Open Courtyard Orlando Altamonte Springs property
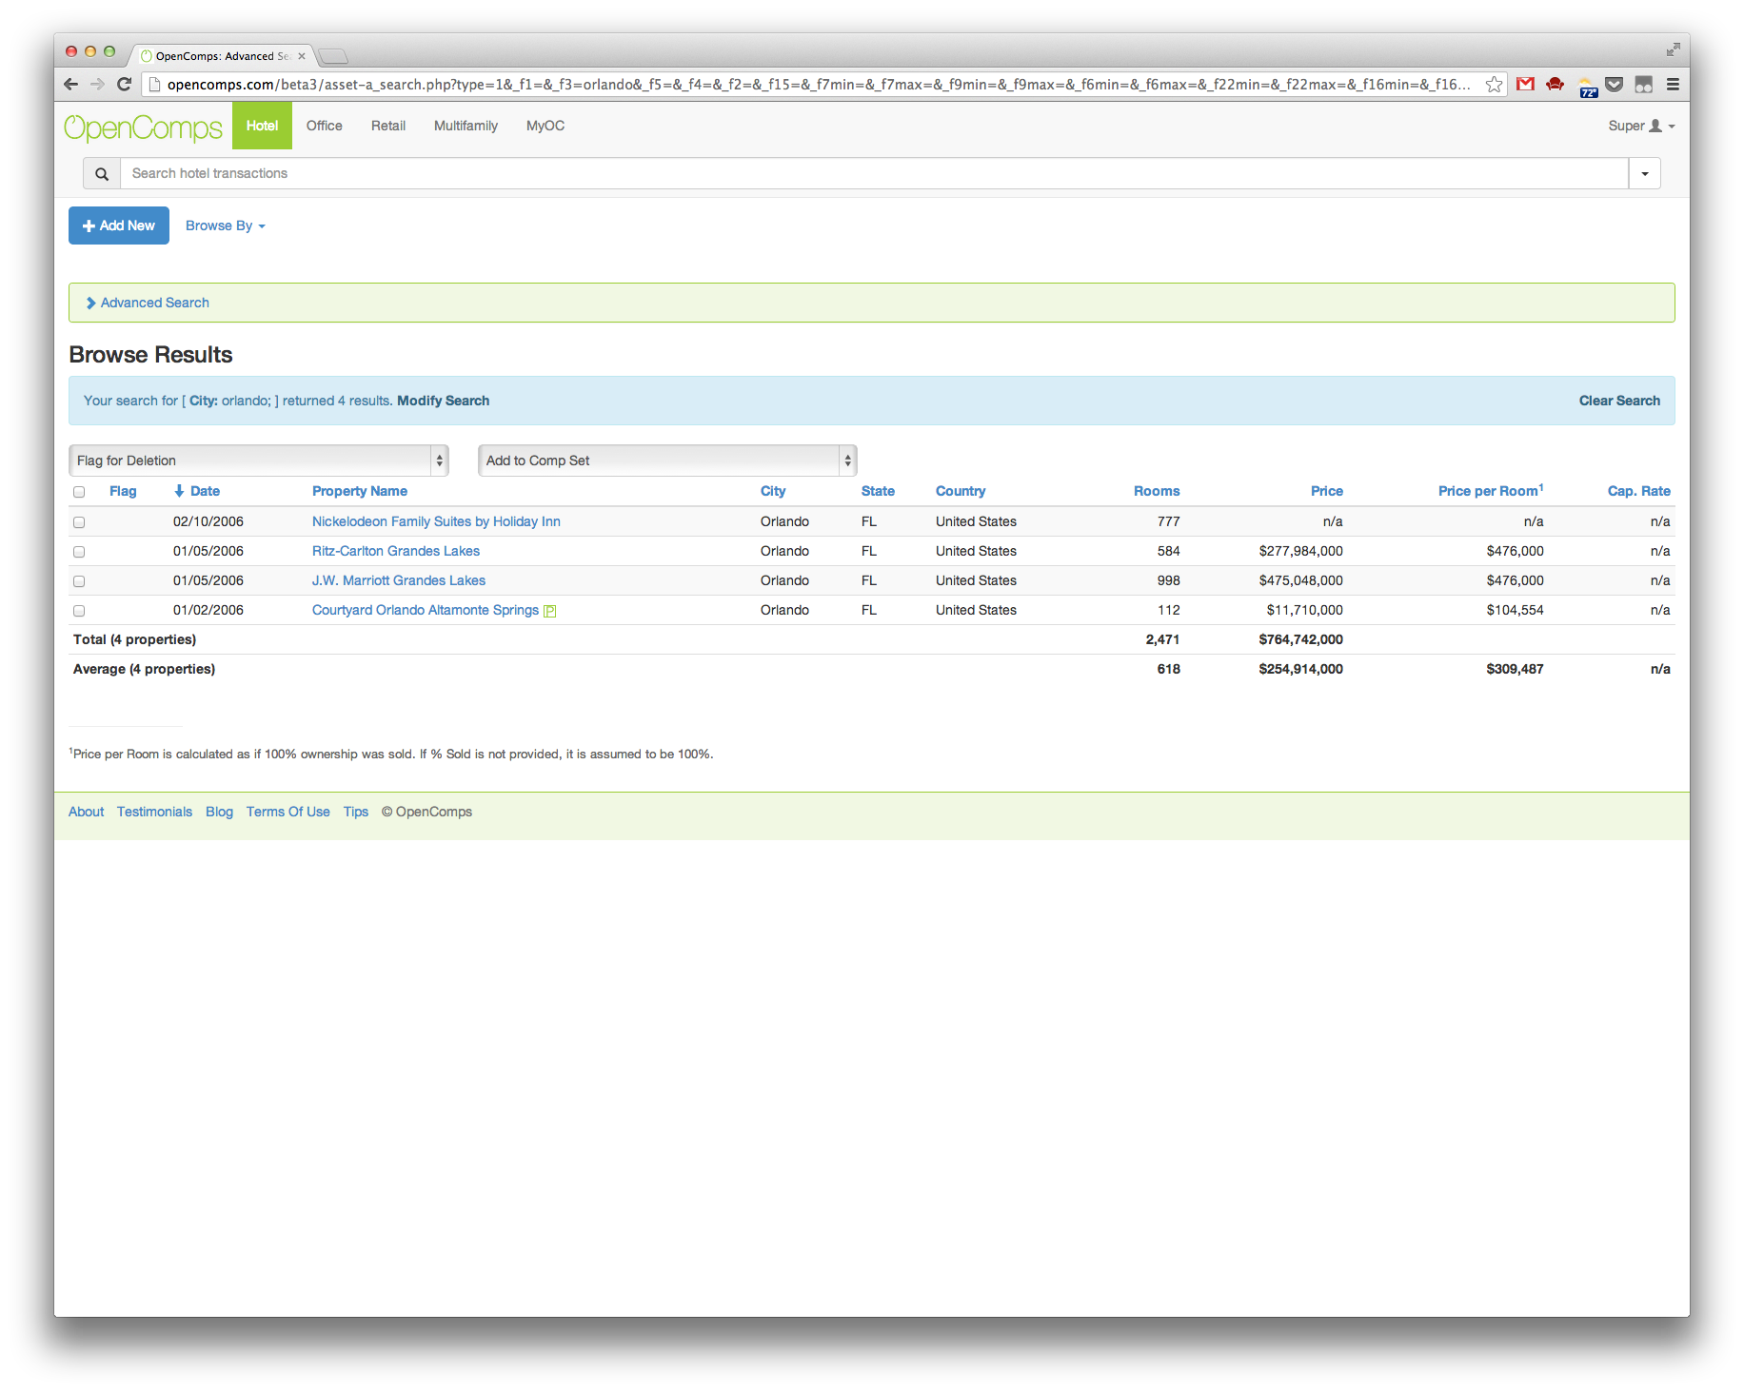1744x1392 pixels. [426, 610]
